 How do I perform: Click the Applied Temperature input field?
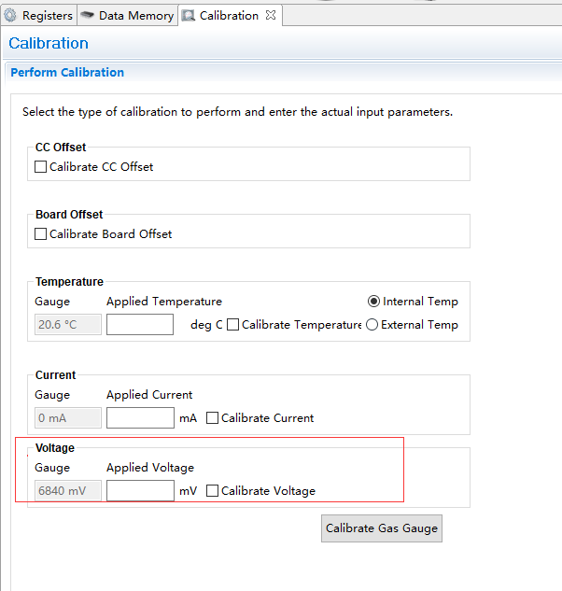pyautogui.click(x=140, y=325)
